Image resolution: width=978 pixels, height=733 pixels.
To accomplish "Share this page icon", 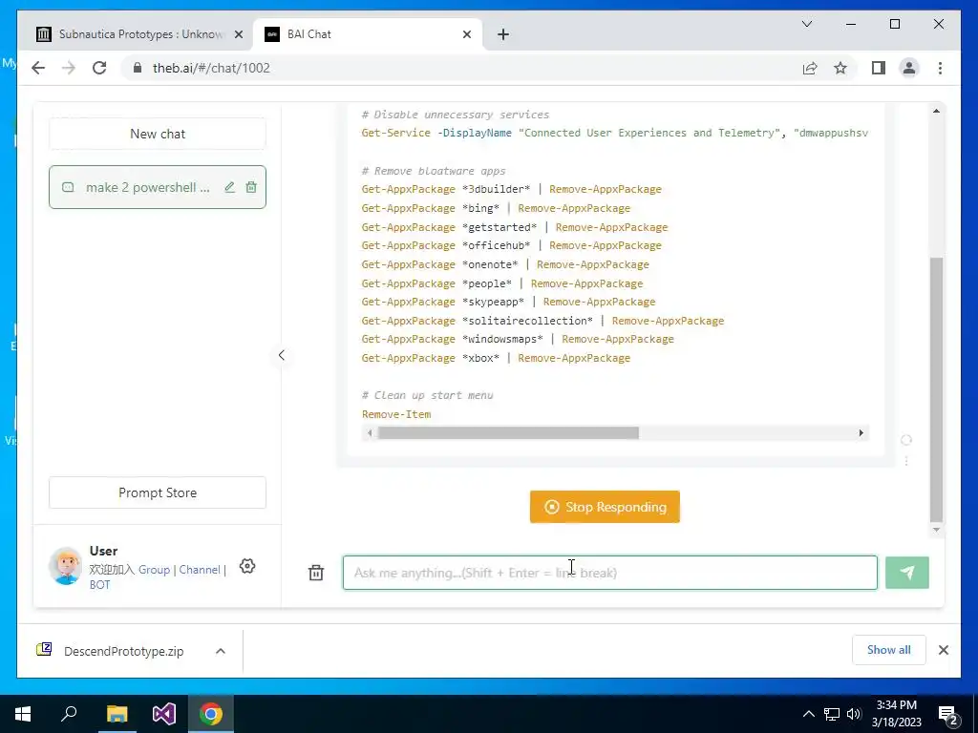I will point(810,68).
